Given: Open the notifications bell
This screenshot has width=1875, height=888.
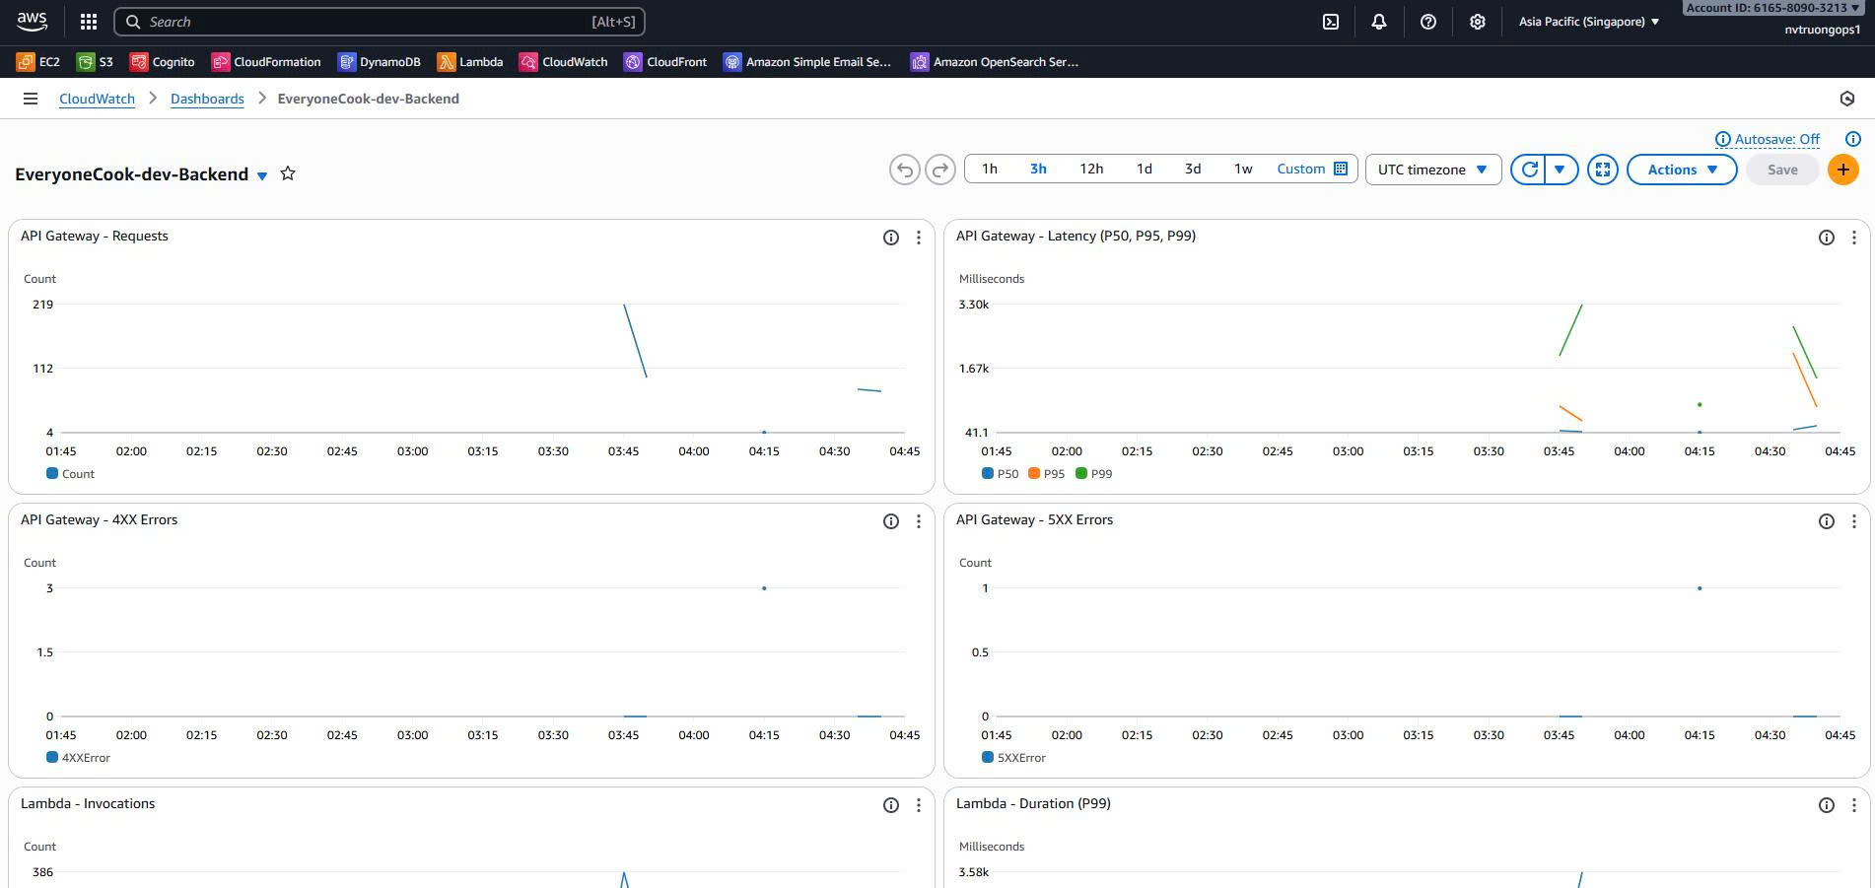Looking at the screenshot, I should click(1379, 22).
